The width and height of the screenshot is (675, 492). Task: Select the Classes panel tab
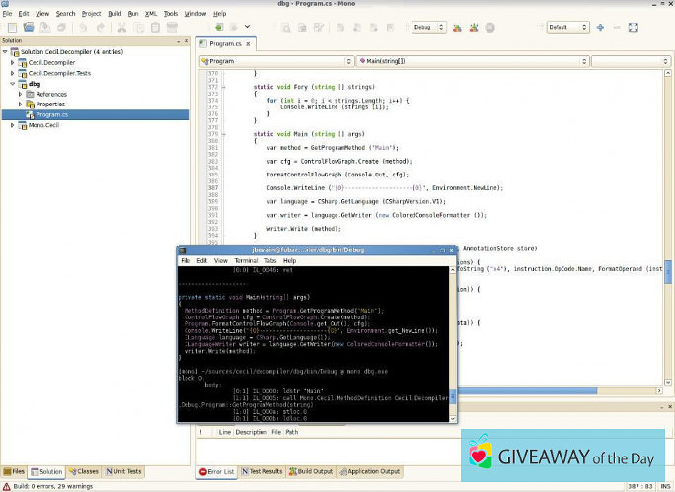[84, 472]
